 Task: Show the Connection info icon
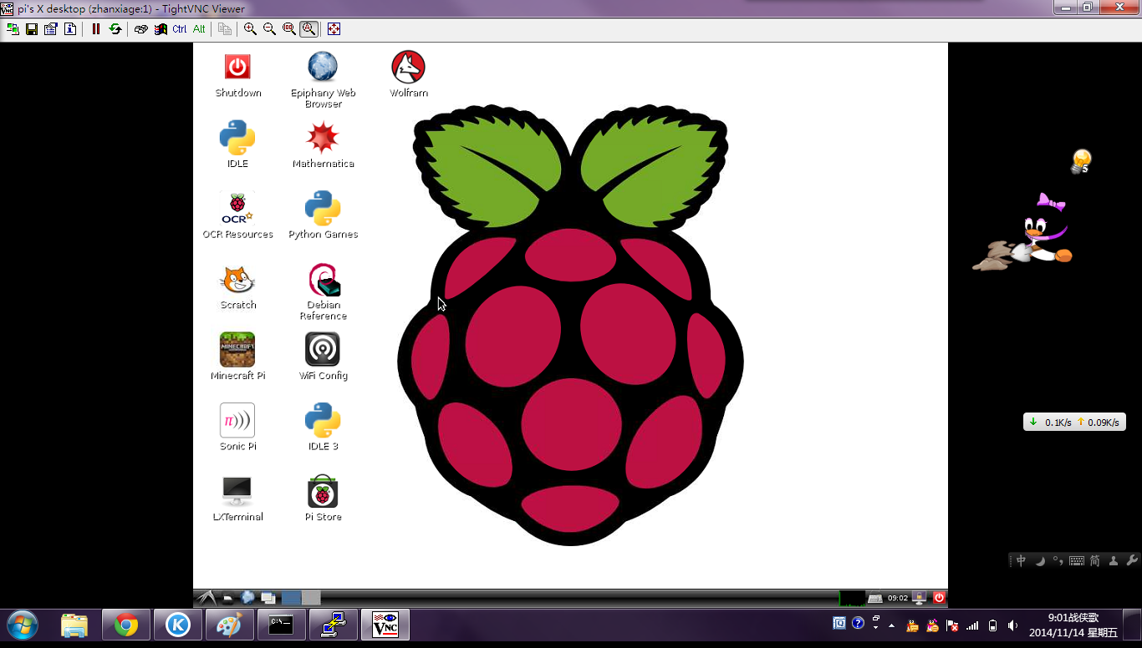click(x=69, y=29)
